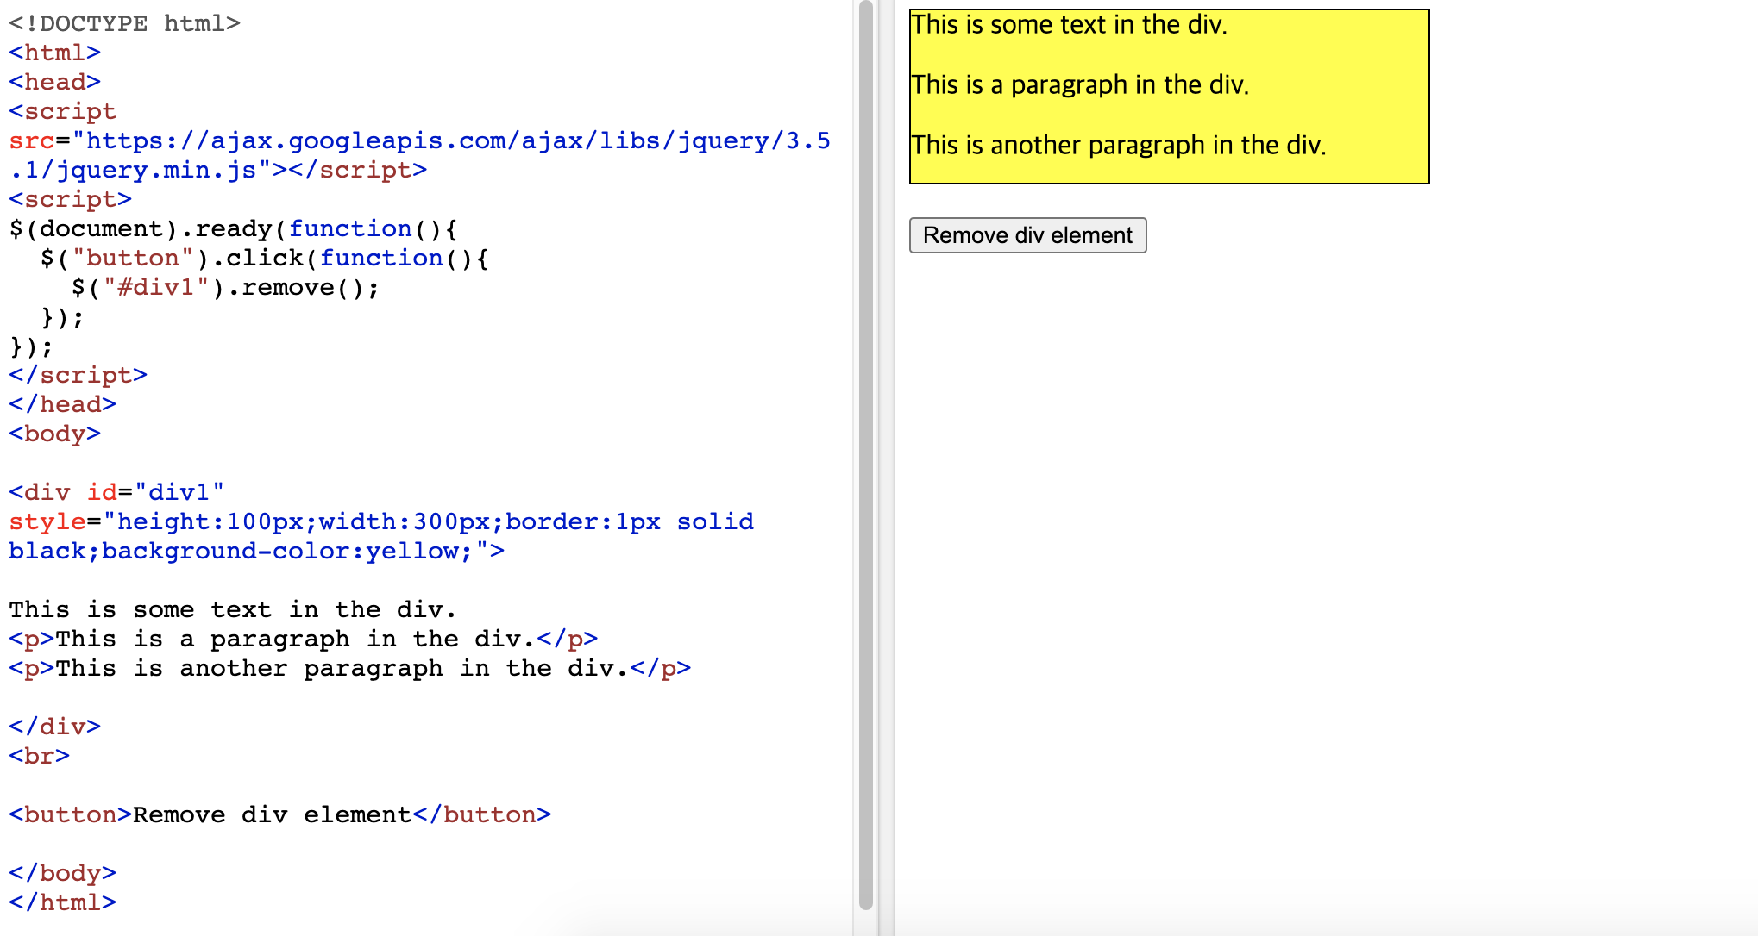The height and width of the screenshot is (936, 1758).
Task: Click the background-color:yellow style text
Action: (x=285, y=551)
